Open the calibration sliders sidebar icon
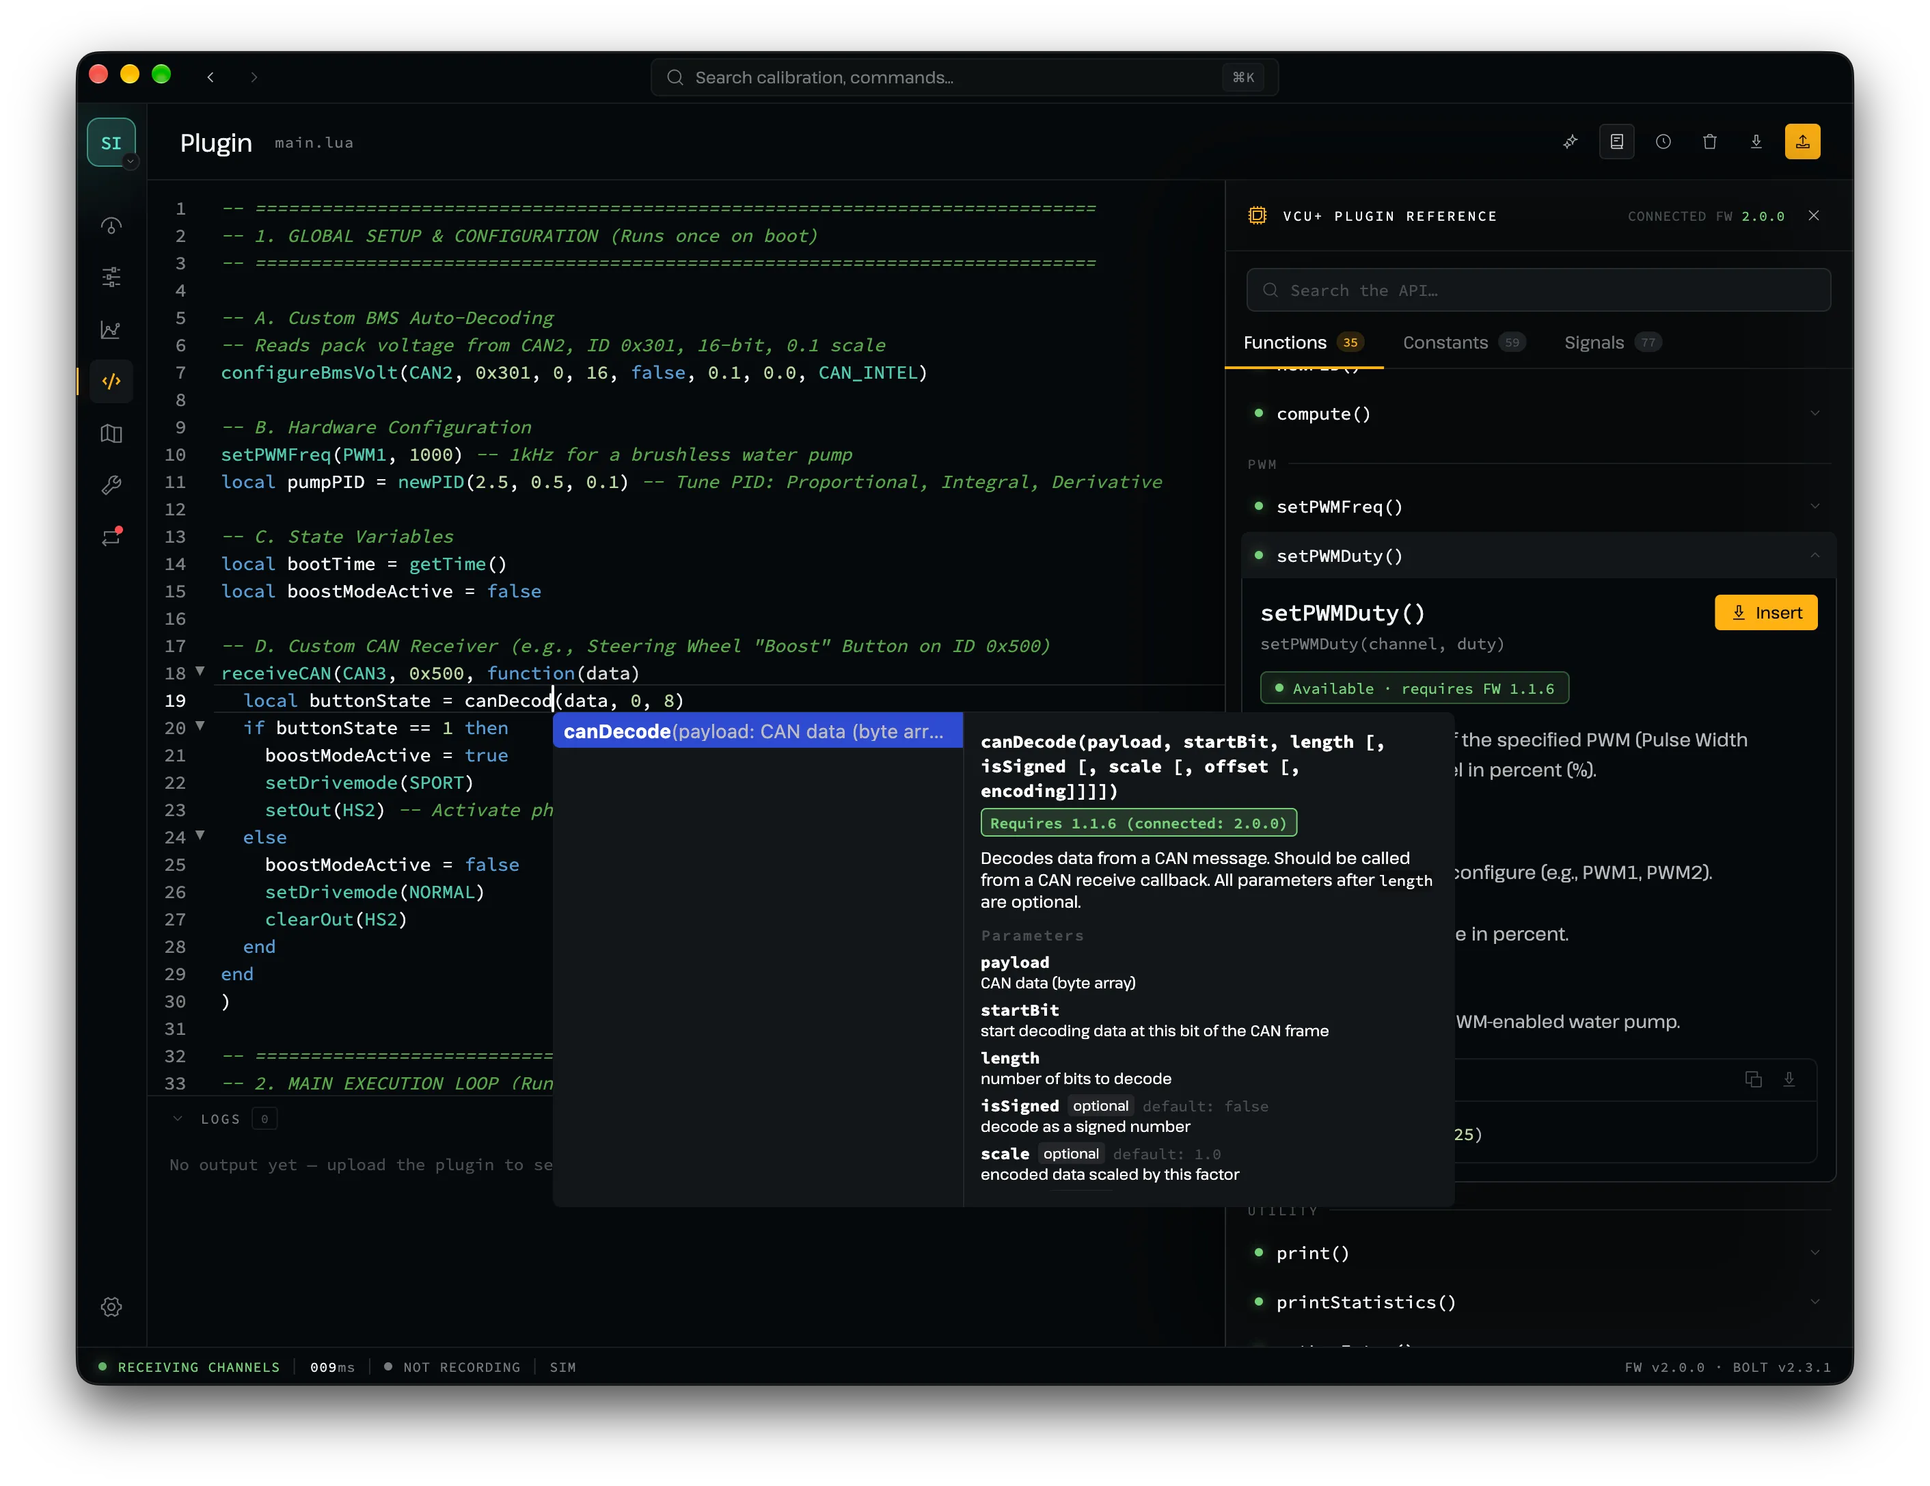This screenshot has height=1486, width=1930. pos(111,277)
